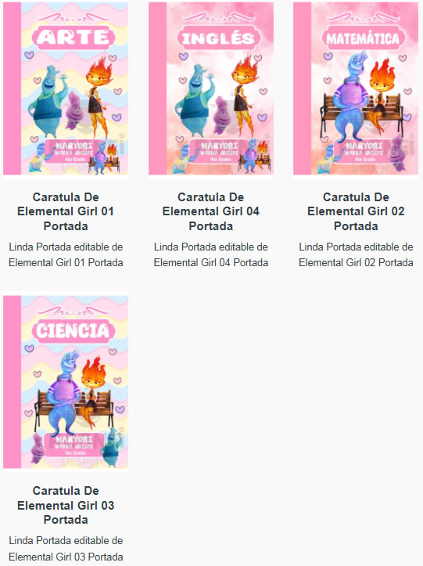Click 'Caratula De Elemental Girl 04 Portada' title
This screenshot has height=566, width=423.
coord(211,211)
